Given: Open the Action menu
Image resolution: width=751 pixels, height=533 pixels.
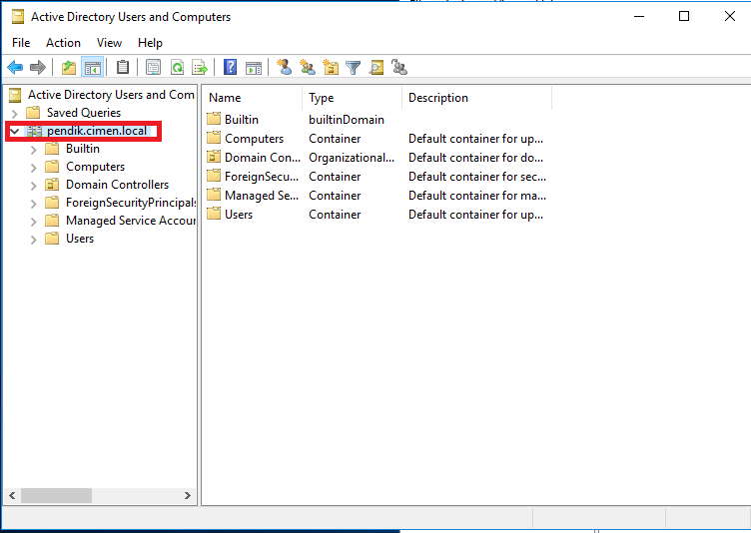Looking at the screenshot, I should coord(63,43).
